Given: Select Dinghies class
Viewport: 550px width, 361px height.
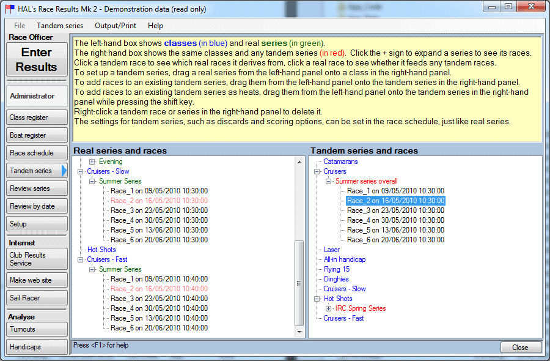Looking at the screenshot, I should [336, 279].
